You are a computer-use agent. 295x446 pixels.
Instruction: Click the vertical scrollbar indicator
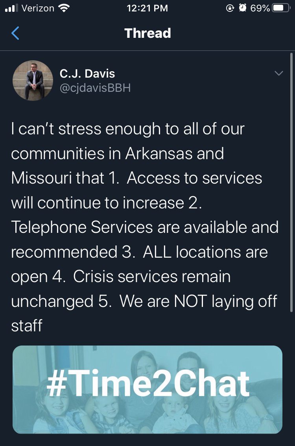pyautogui.click(x=291, y=182)
